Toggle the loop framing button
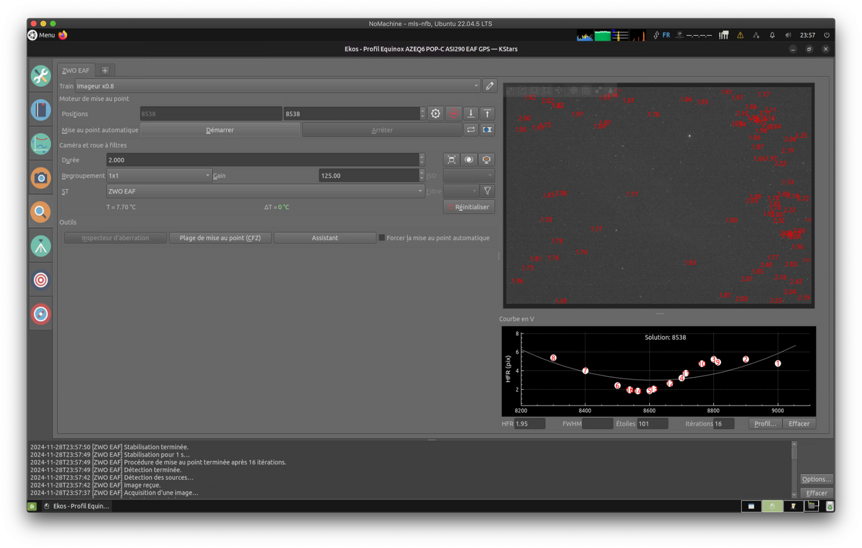The image size is (862, 548). [471, 130]
